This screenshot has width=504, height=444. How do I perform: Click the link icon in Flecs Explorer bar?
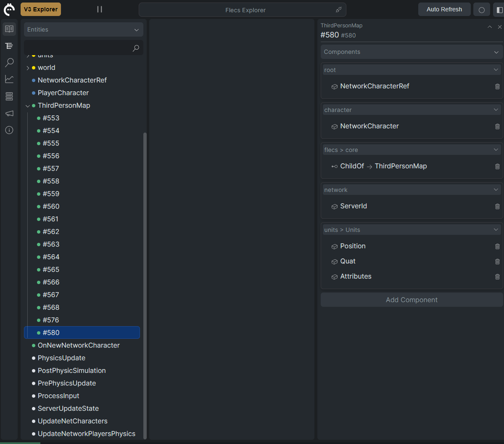[338, 10]
